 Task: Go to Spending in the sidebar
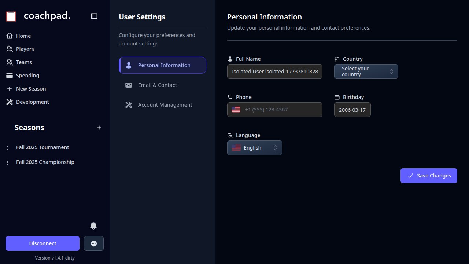click(x=27, y=76)
